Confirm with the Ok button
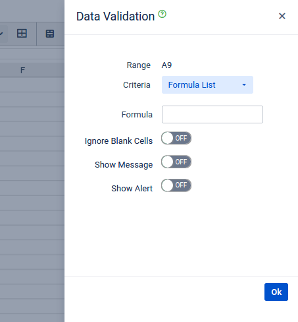The height and width of the screenshot is (322, 298). tap(276, 292)
